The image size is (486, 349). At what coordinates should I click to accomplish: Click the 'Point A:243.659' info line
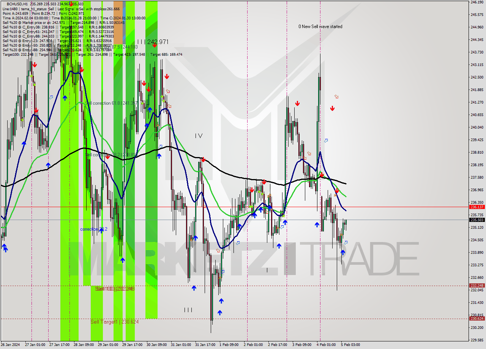tap(43, 13)
